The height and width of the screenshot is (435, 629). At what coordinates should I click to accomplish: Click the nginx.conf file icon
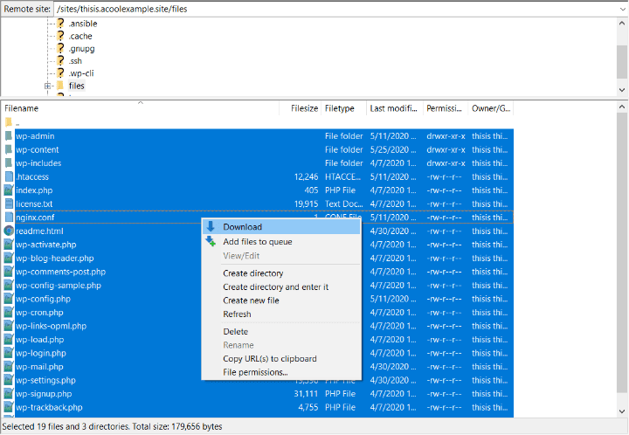[x=9, y=217]
